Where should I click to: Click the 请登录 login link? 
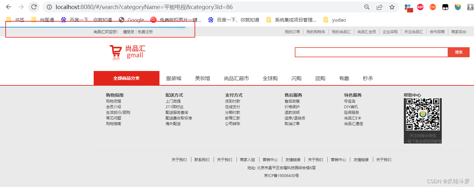pos(128,32)
